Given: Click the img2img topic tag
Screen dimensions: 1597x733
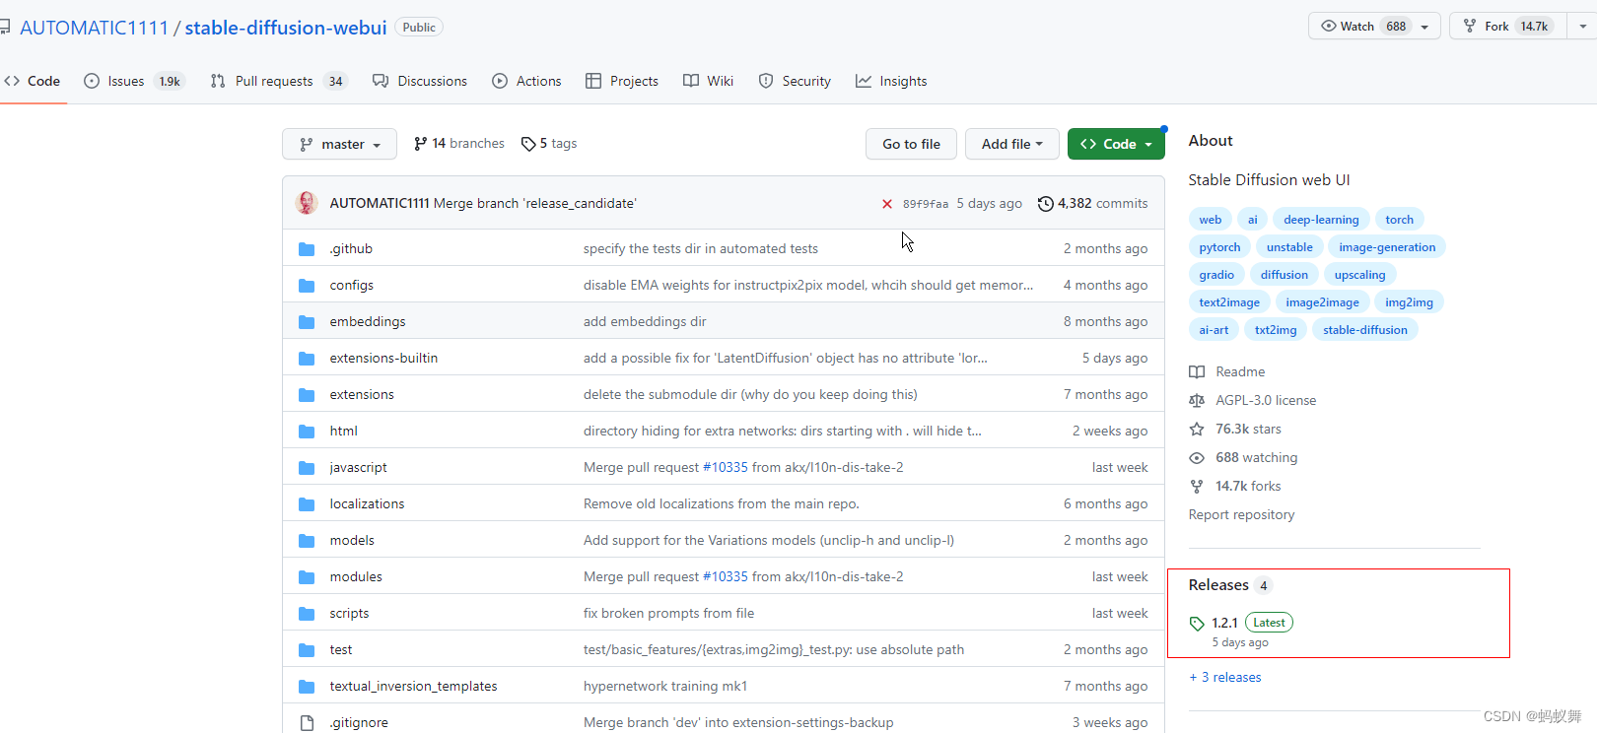Looking at the screenshot, I should click(x=1409, y=302).
